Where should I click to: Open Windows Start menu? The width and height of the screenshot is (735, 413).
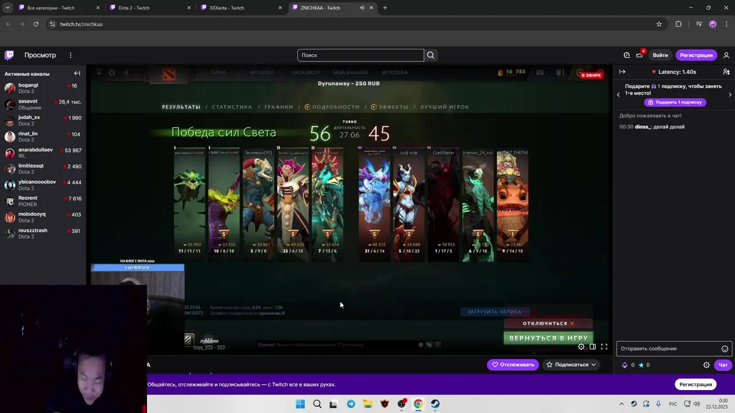point(300,404)
